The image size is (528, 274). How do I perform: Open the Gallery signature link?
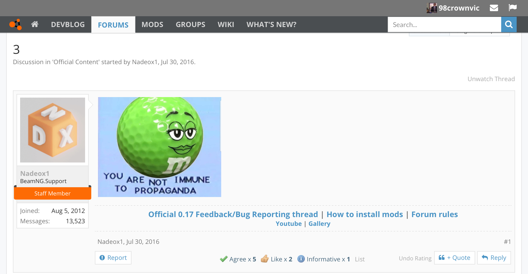pos(319,224)
